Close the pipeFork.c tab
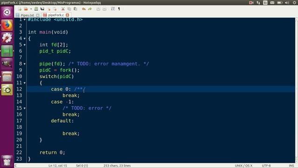 click(x=68, y=15)
